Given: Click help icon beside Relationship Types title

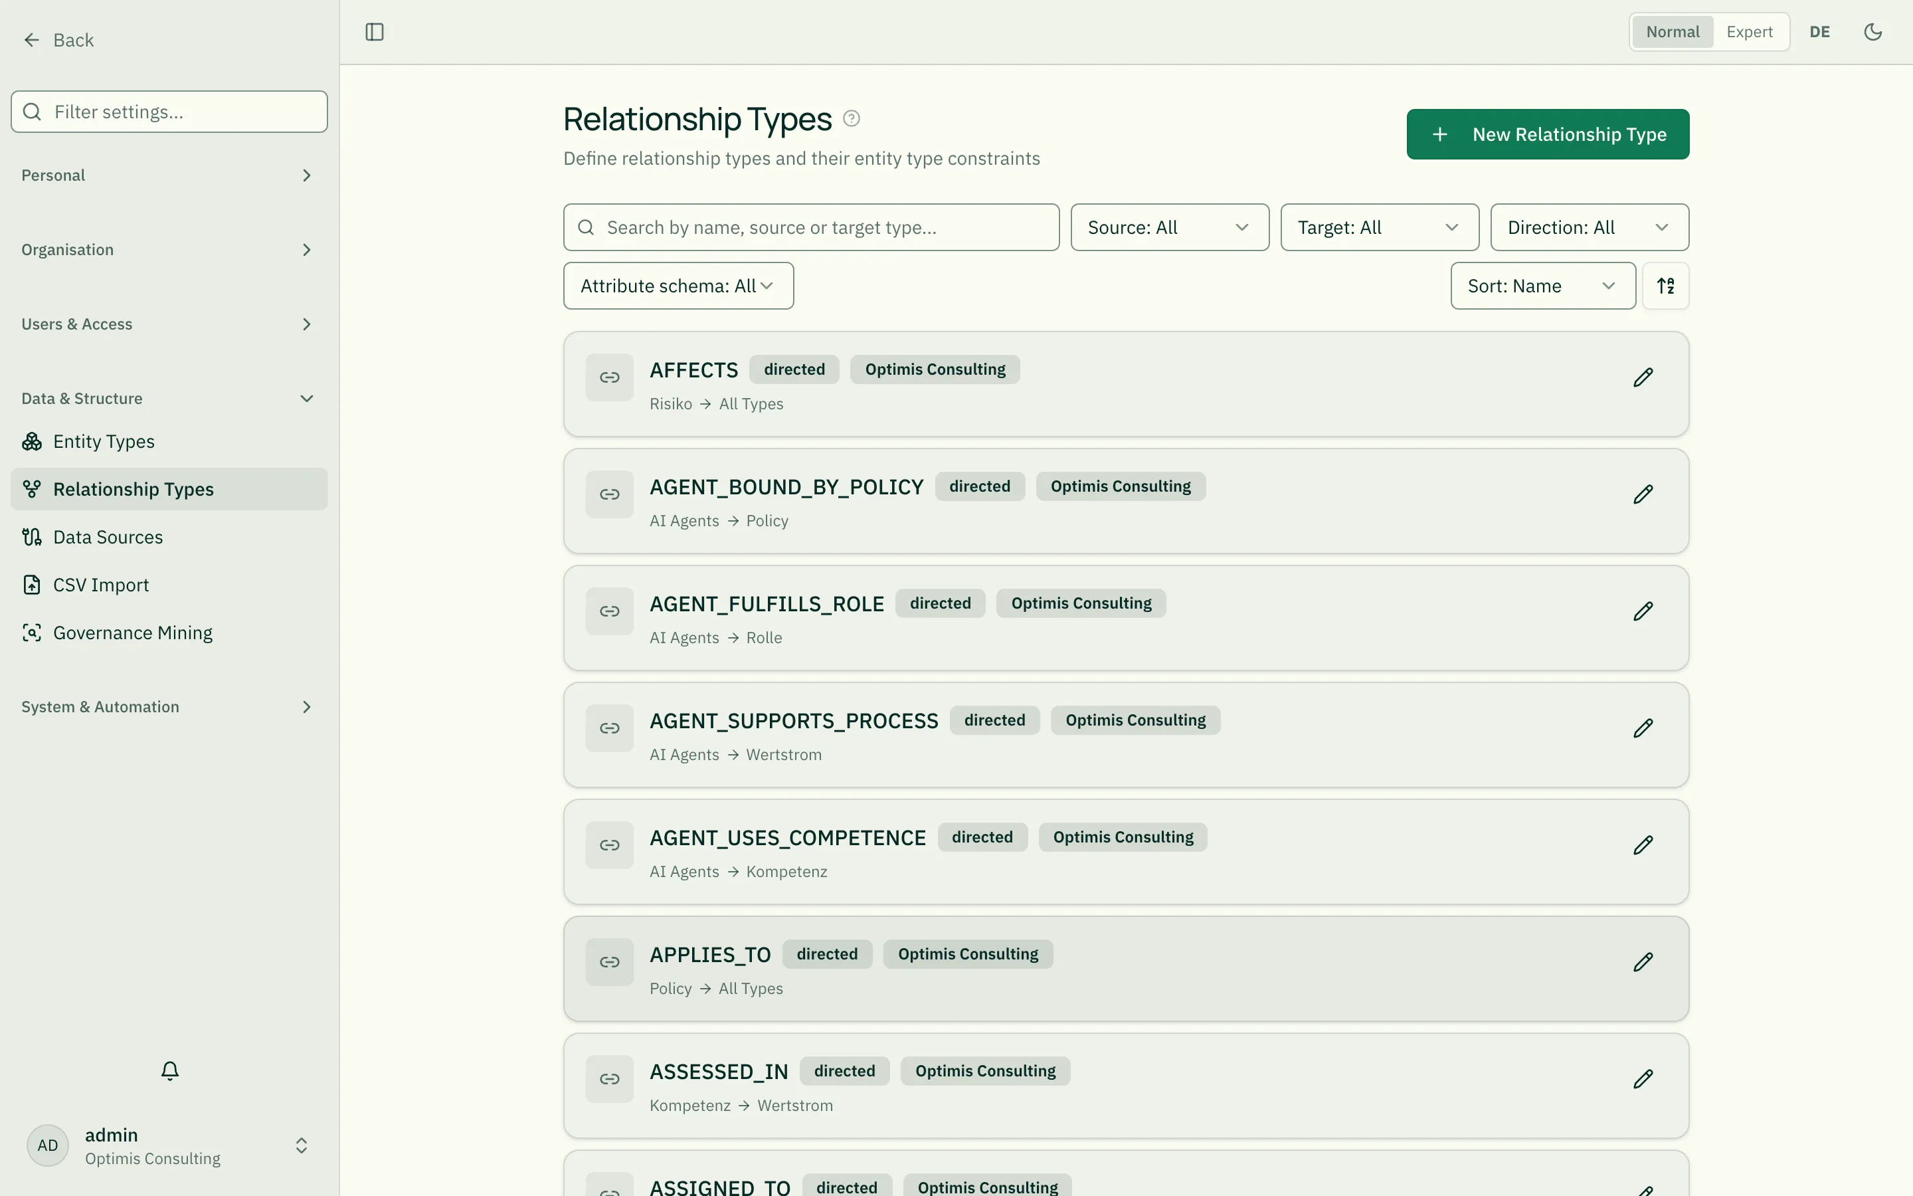Looking at the screenshot, I should (x=852, y=119).
